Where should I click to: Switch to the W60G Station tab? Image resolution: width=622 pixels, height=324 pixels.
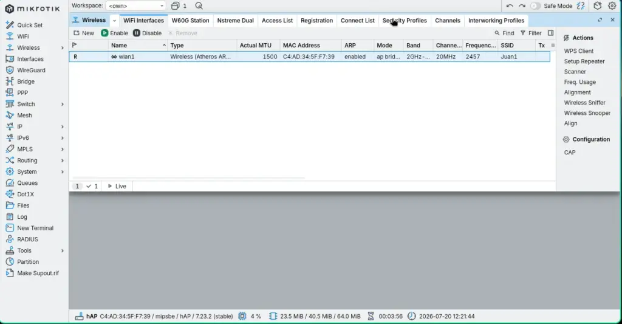pyautogui.click(x=190, y=21)
